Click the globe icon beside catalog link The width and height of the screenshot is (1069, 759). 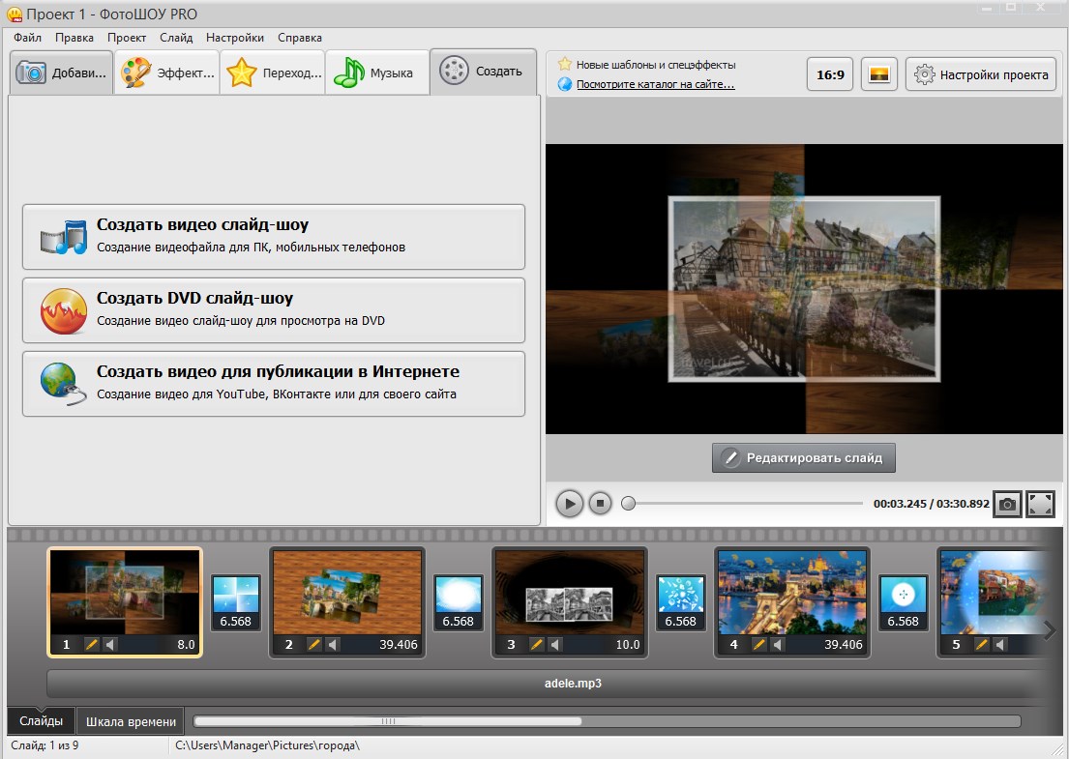point(565,84)
